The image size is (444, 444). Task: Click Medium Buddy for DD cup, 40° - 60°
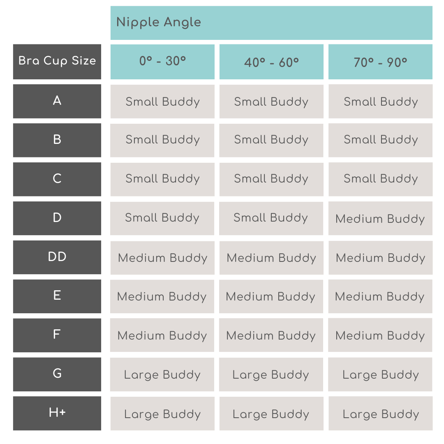pos(271,258)
